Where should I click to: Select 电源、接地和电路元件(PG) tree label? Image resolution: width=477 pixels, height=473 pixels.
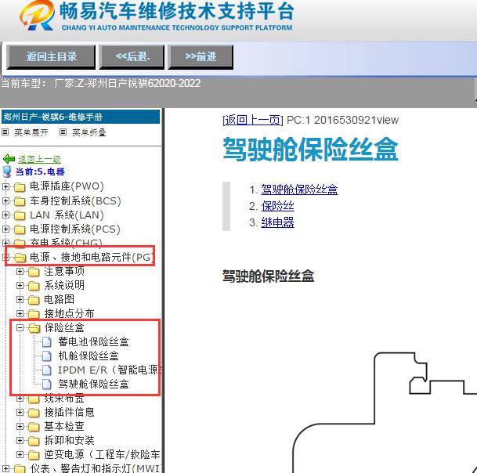pos(92,258)
